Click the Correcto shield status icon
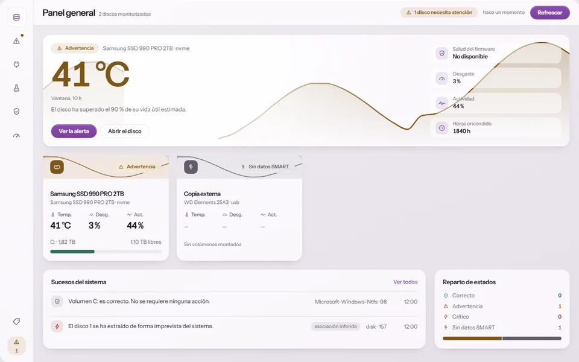Image resolution: width=579 pixels, height=362 pixels. tap(446, 296)
